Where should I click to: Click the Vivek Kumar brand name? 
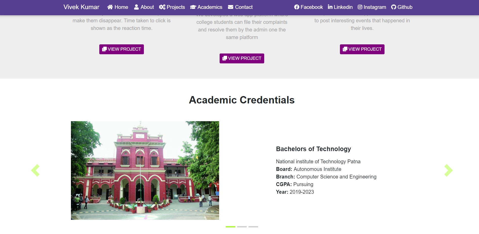pos(81,7)
